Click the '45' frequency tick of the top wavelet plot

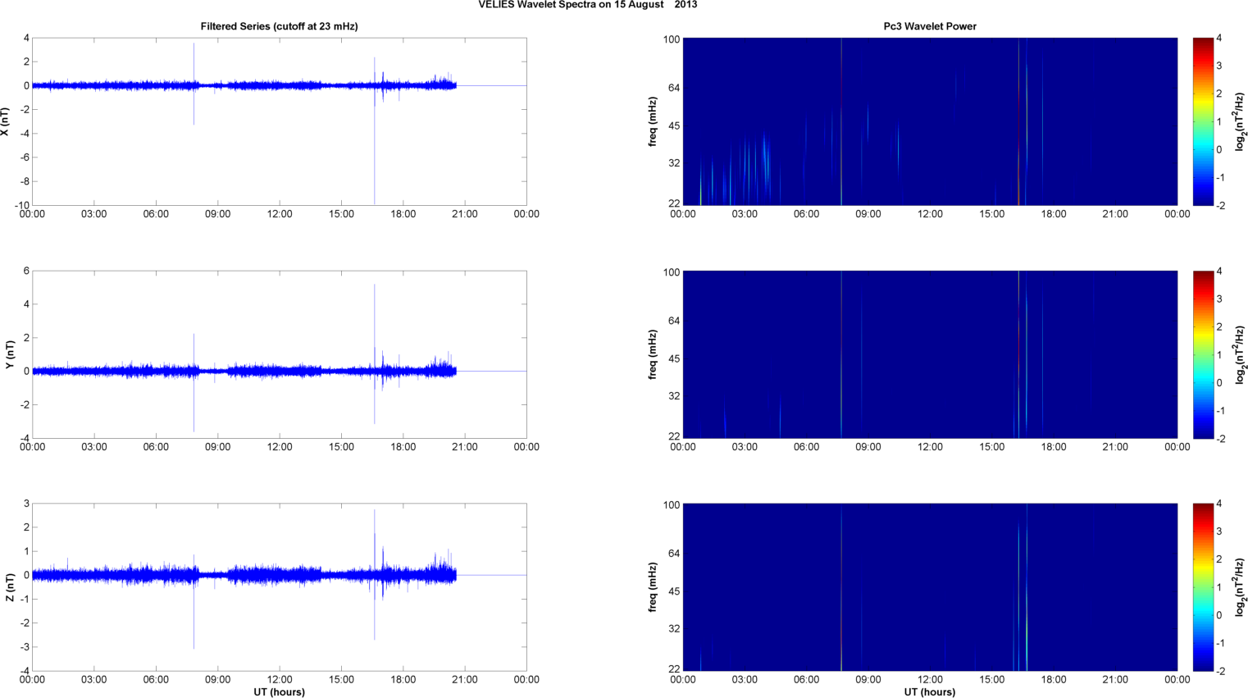coord(675,125)
